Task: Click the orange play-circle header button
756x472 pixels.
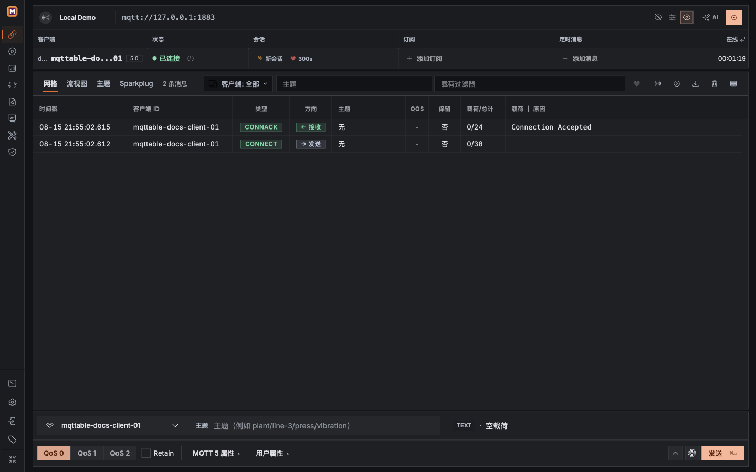Action: [x=734, y=17]
